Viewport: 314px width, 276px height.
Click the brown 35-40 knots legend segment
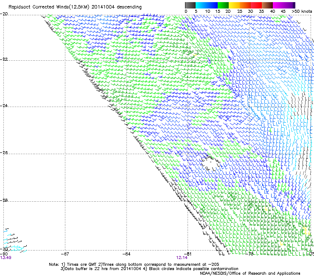[267, 5]
